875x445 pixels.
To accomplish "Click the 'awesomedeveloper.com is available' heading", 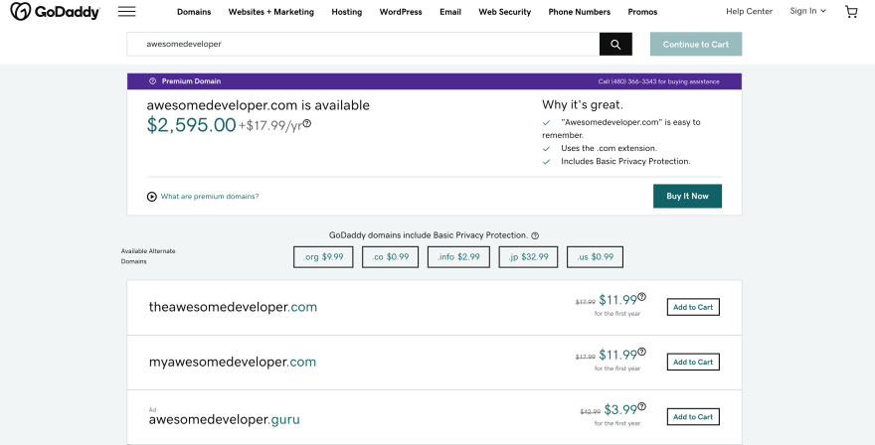I will [x=258, y=105].
